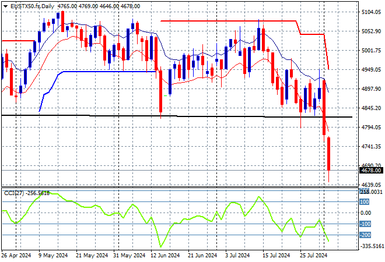Click the triangle arrow beside EUSTX50.fs symbol
The image size is (385, 262).
click(5, 6)
